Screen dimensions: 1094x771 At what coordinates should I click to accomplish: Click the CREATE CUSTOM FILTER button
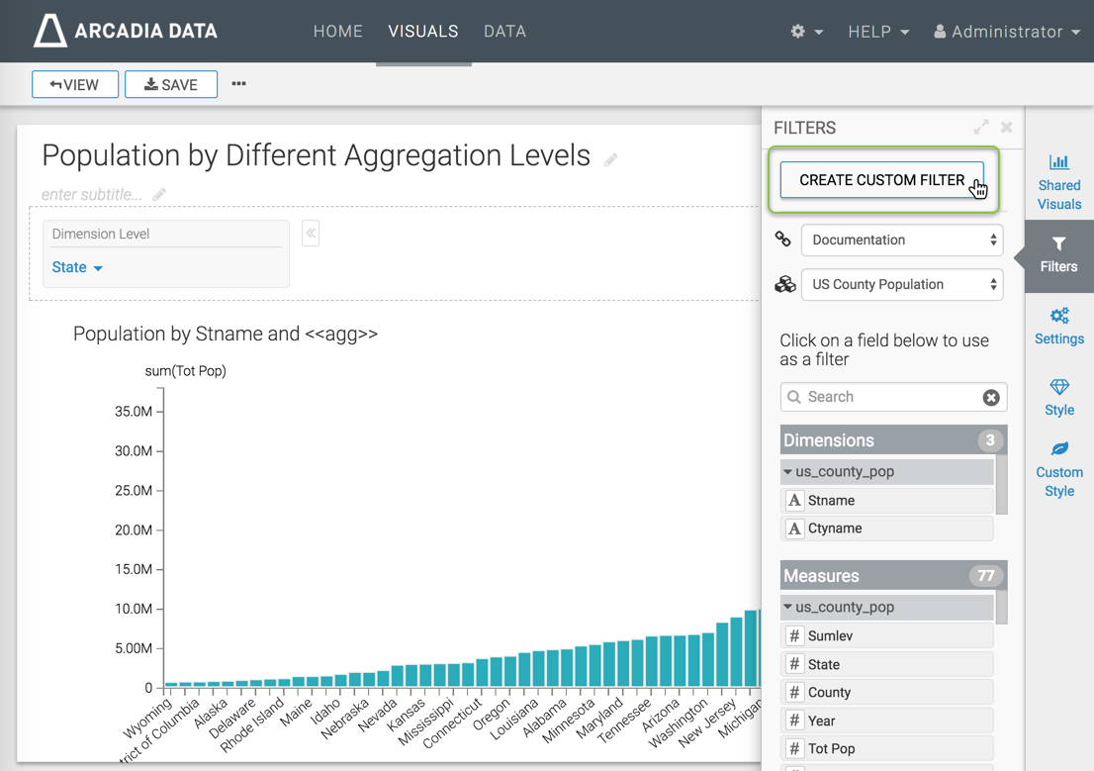[881, 180]
